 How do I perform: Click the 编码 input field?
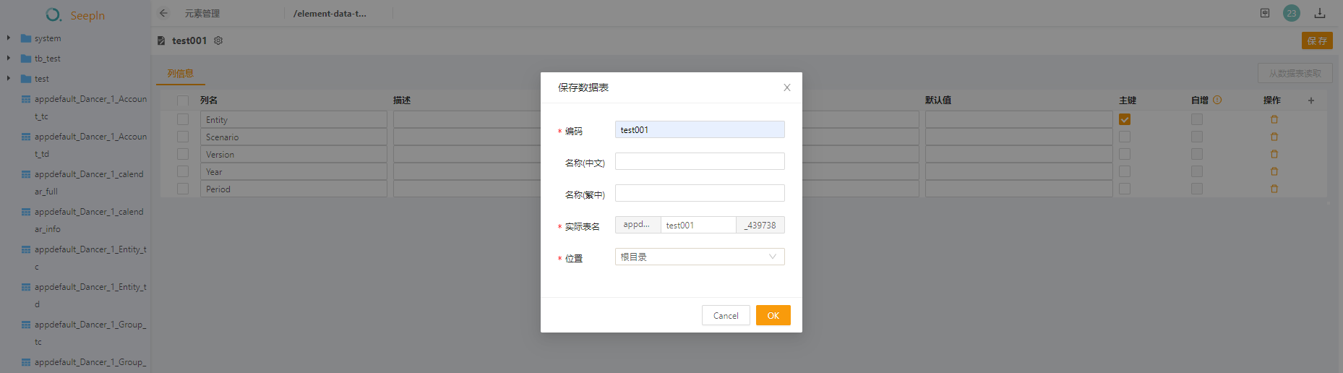[x=700, y=129]
